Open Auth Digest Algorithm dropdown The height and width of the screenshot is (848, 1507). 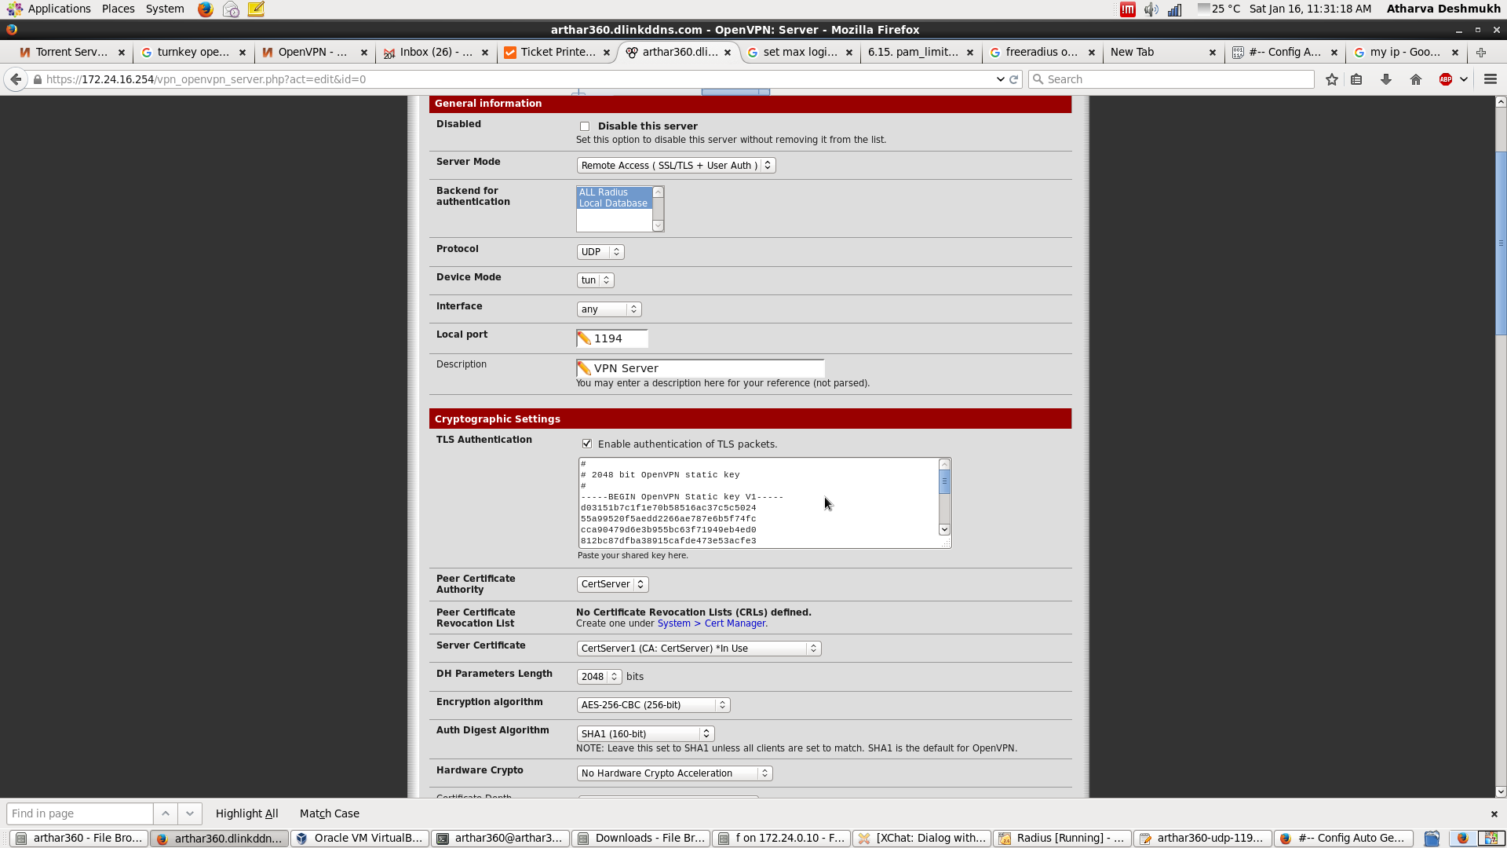tap(645, 733)
